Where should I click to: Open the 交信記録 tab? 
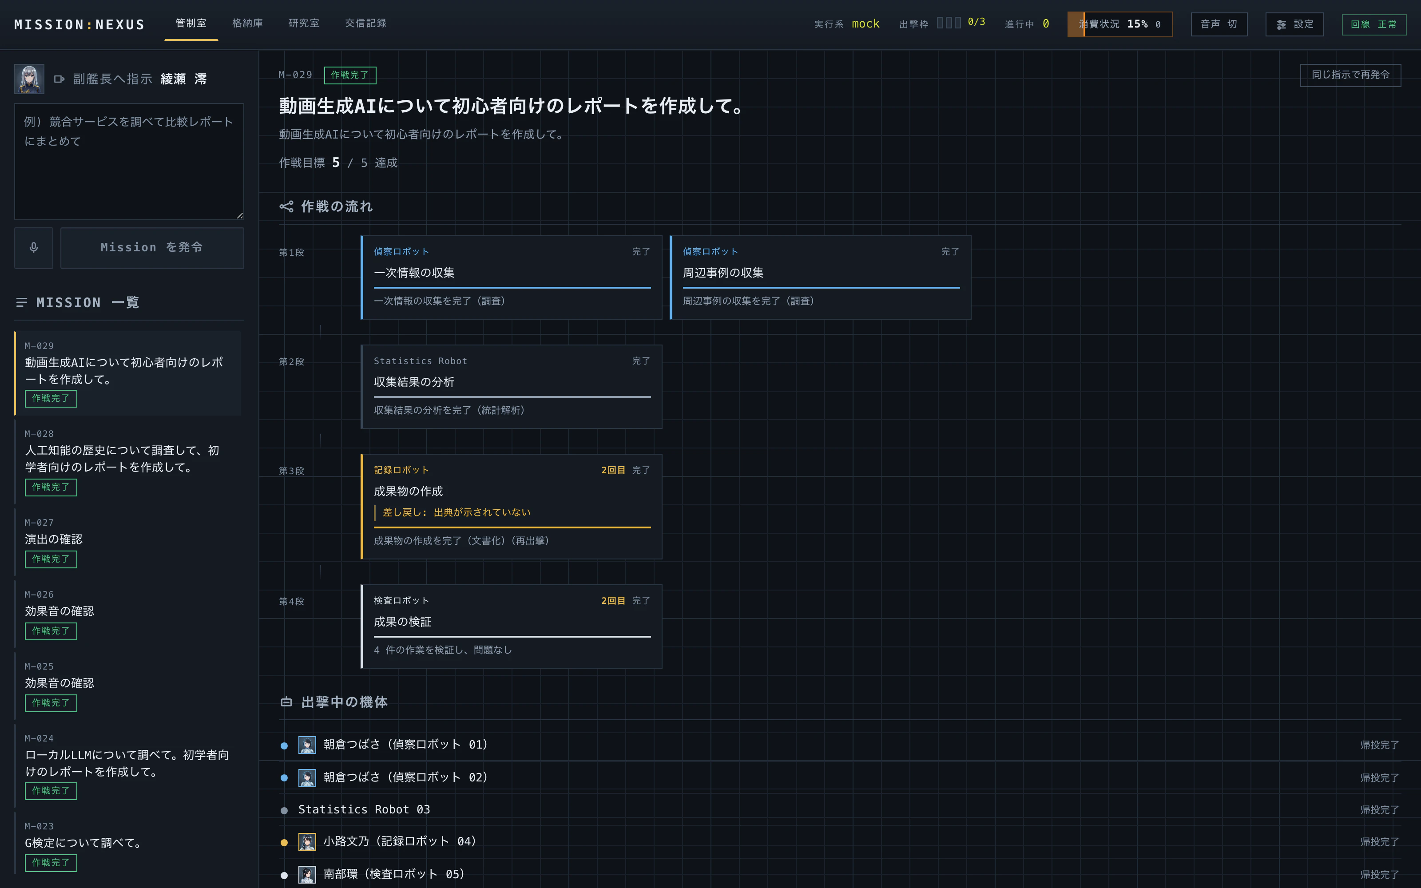(366, 24)
